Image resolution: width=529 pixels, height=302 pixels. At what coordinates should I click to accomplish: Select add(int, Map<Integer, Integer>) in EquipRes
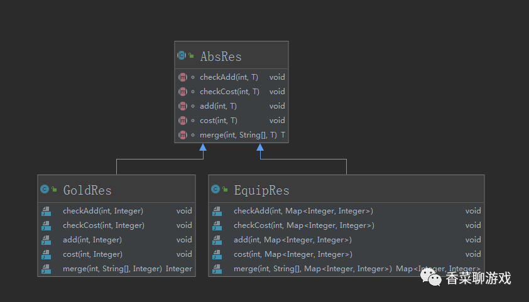point(293,240)
